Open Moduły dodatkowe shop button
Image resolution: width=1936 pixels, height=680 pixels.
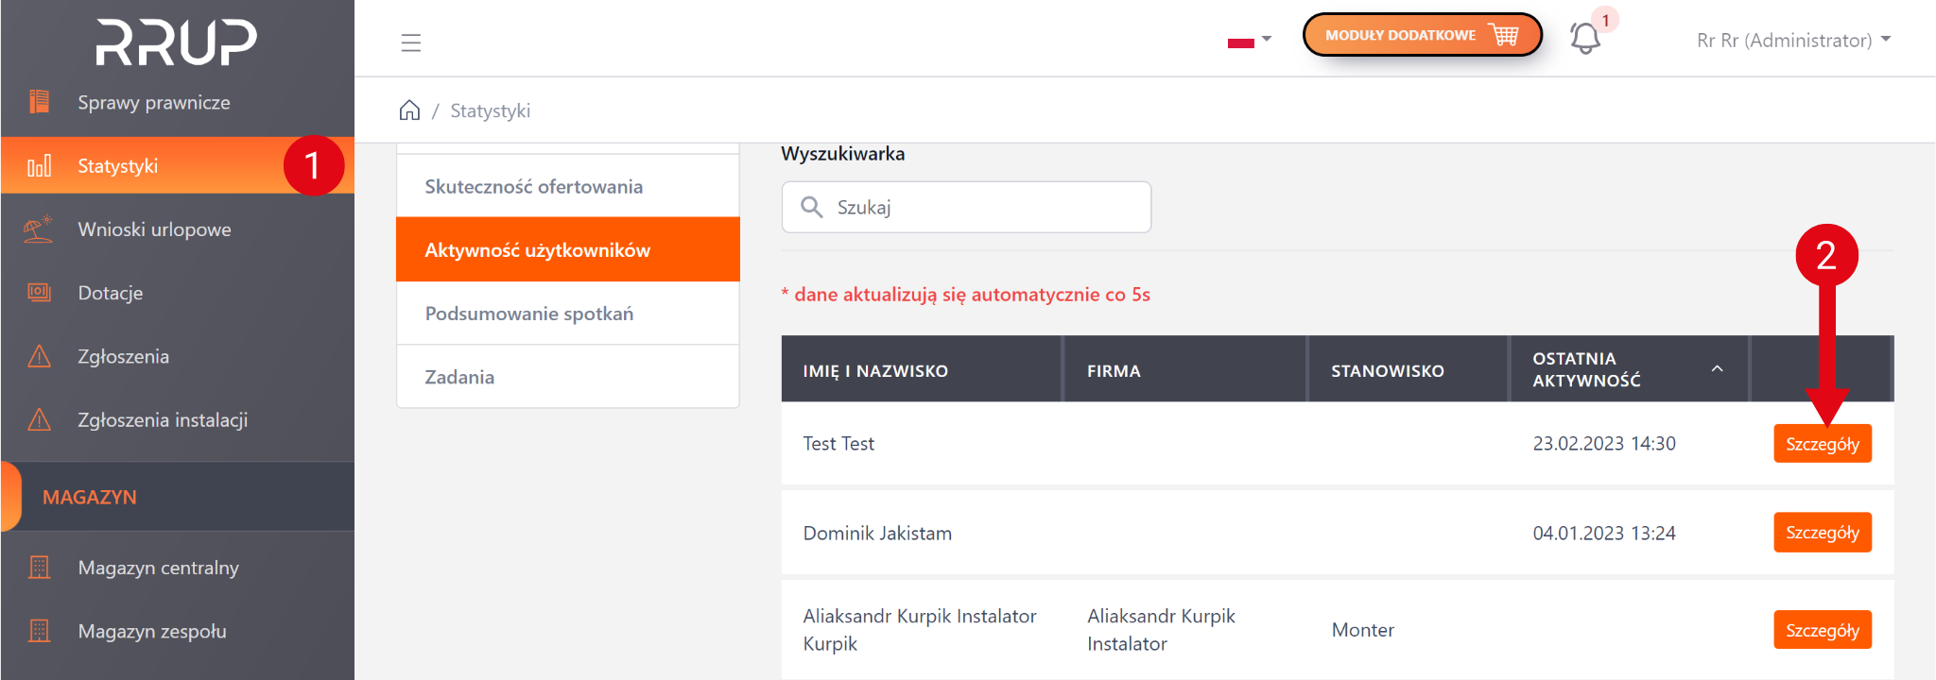click(x=1421, y=36)
